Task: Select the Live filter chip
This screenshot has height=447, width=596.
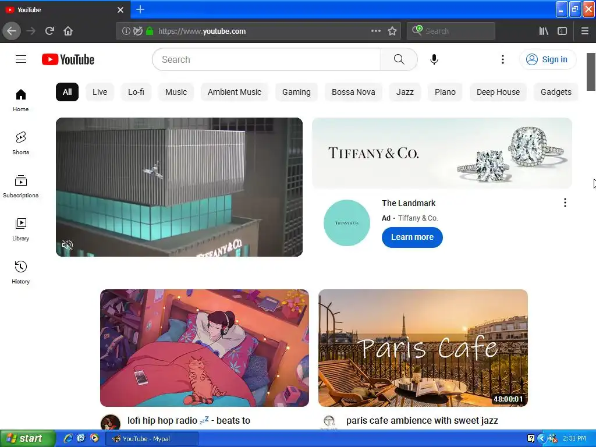Action: click(100, 92)
